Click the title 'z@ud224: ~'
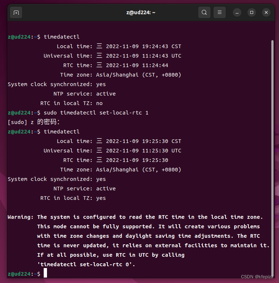 141,12
